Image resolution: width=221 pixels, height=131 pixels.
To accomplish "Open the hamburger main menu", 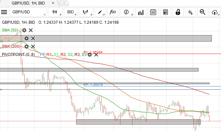I will (x=4, y=12).
